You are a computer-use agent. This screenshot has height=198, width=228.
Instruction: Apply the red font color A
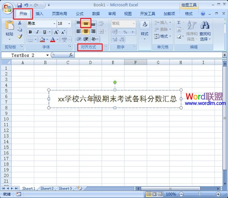click(53, 40)
